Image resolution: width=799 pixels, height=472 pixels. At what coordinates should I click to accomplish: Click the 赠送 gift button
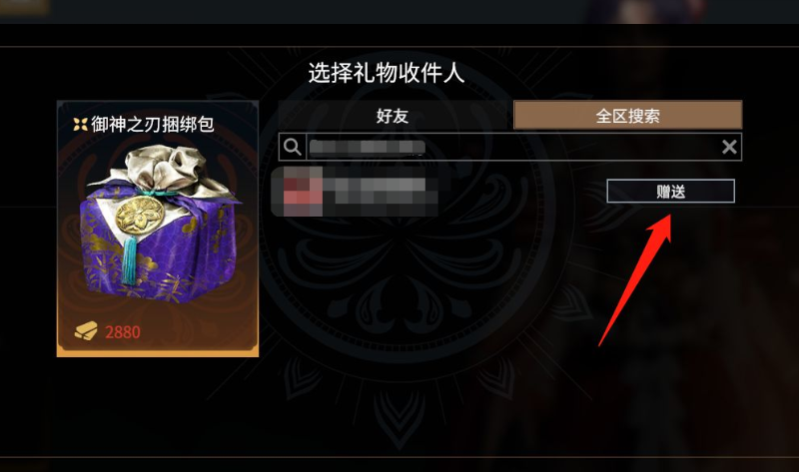[670, 191]
